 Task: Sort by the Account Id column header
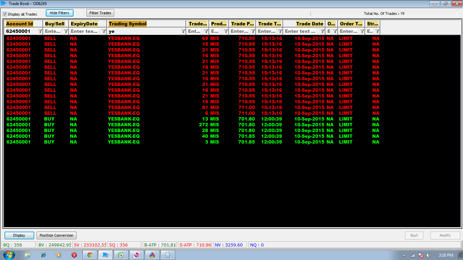click(x=24, y=24)
